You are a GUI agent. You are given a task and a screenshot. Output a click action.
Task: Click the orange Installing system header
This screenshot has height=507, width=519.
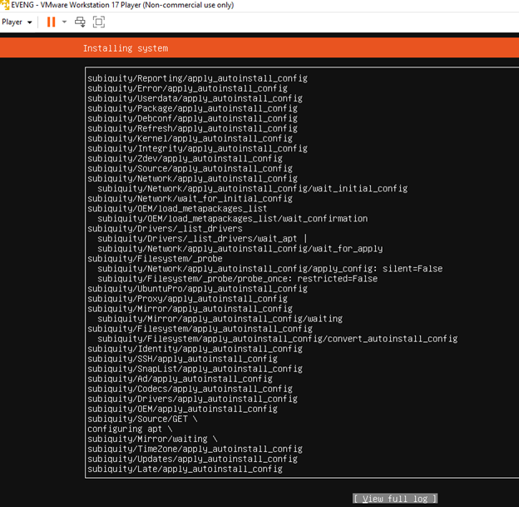point(125,48)
